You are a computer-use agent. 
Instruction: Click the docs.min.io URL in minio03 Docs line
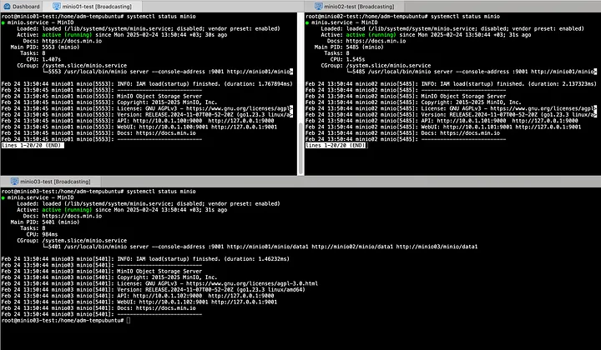(x=72, y=216)
